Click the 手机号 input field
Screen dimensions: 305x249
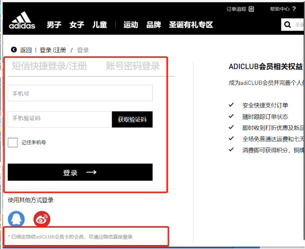point(80,93)
